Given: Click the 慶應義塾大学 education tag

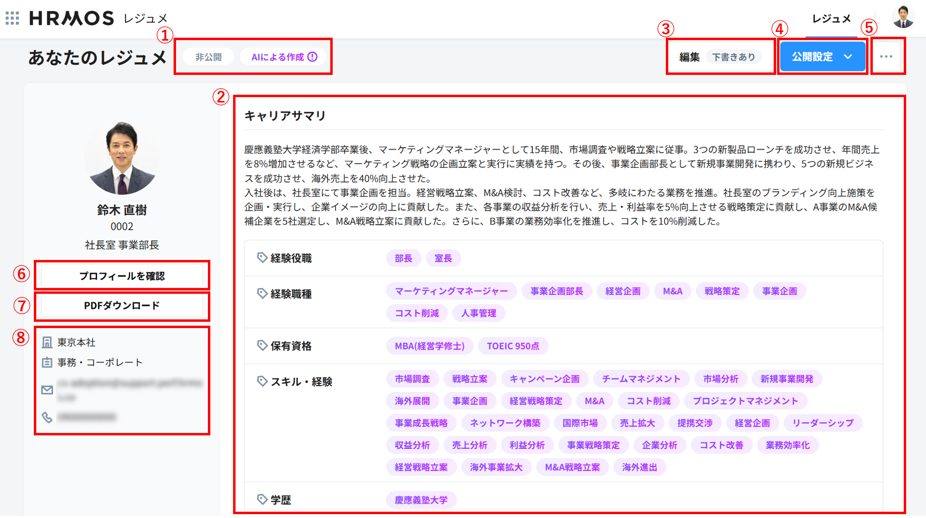Looking at the screenshot, I should tap(421, 500).
